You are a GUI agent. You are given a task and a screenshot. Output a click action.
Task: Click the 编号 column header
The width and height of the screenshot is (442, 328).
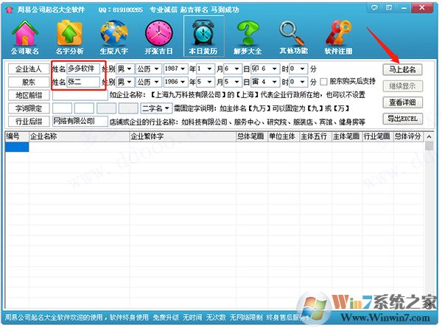17,136
